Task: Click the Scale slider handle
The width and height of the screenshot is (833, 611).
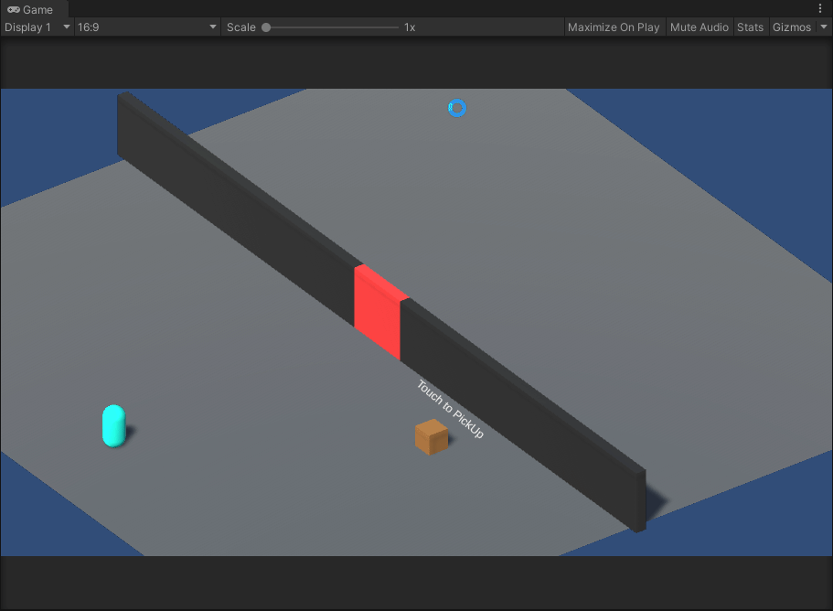Action: click(265, 27)
